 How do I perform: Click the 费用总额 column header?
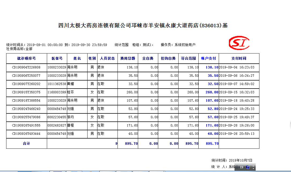coord(128,58)
